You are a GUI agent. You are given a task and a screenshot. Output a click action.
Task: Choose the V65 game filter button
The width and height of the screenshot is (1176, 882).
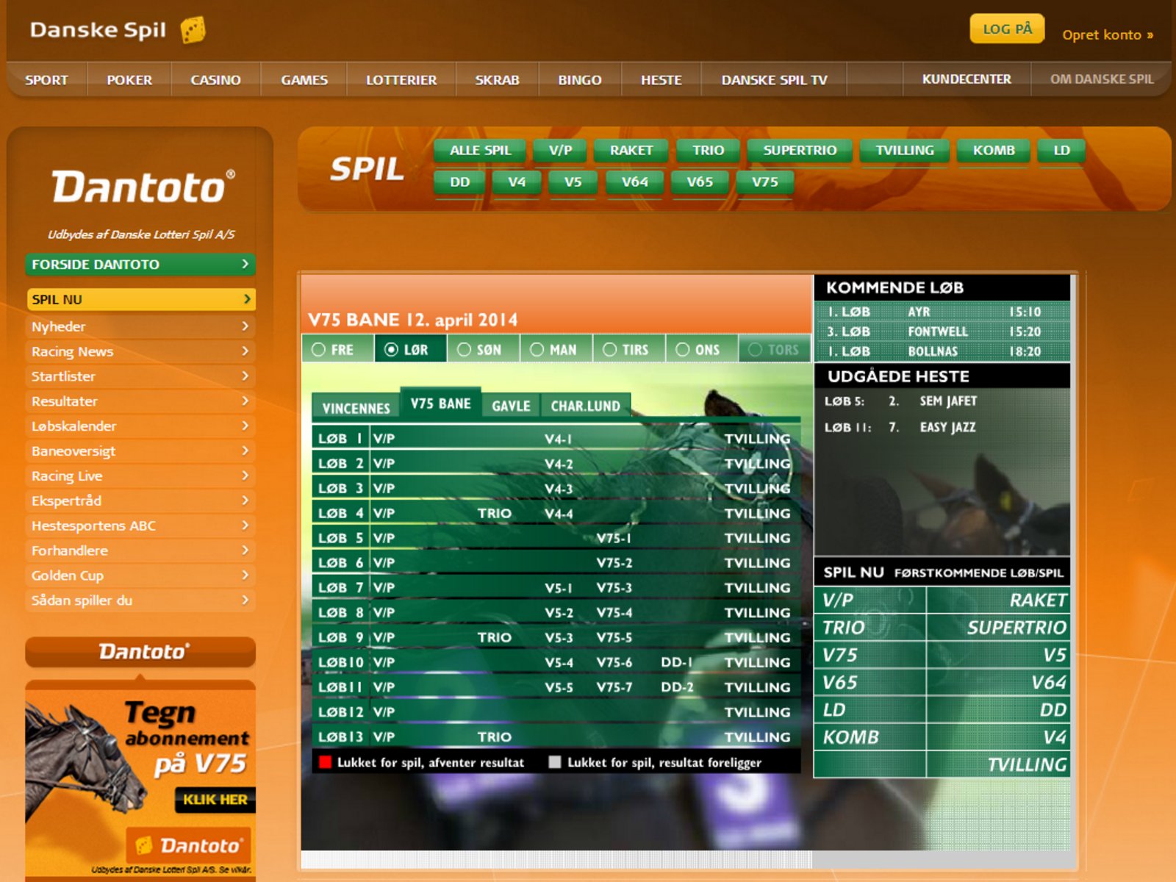point(699,182)
